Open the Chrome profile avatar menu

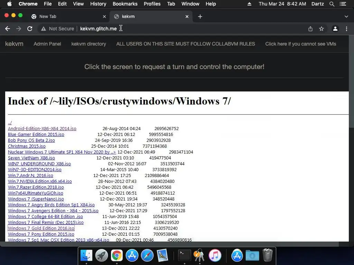click(x=335, y=29)
